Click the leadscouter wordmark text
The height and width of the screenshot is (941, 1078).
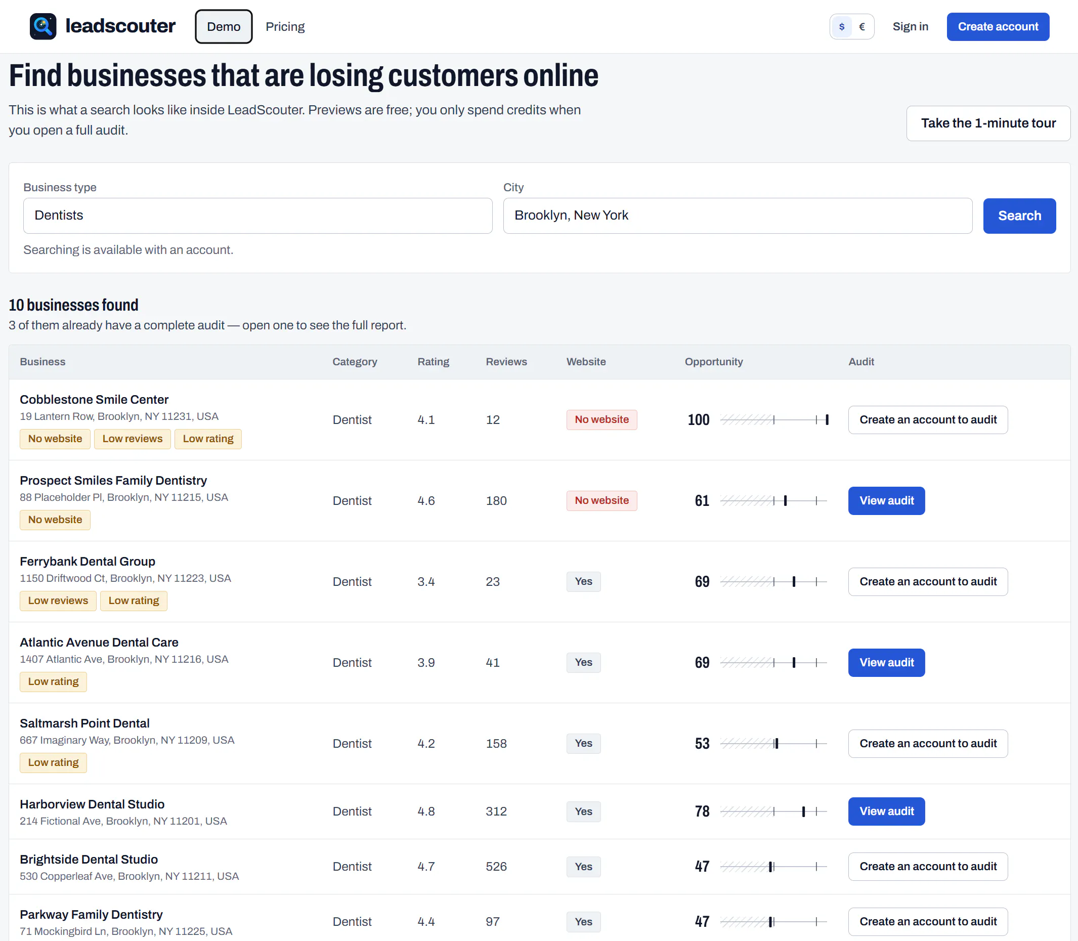coord(120,26)
